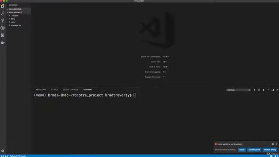Open the manage.py file
The image size is (279, 157).
(x=18, y=25)
